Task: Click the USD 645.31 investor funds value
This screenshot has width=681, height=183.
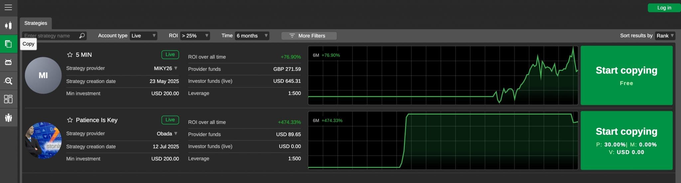Action: coord(287,81)
